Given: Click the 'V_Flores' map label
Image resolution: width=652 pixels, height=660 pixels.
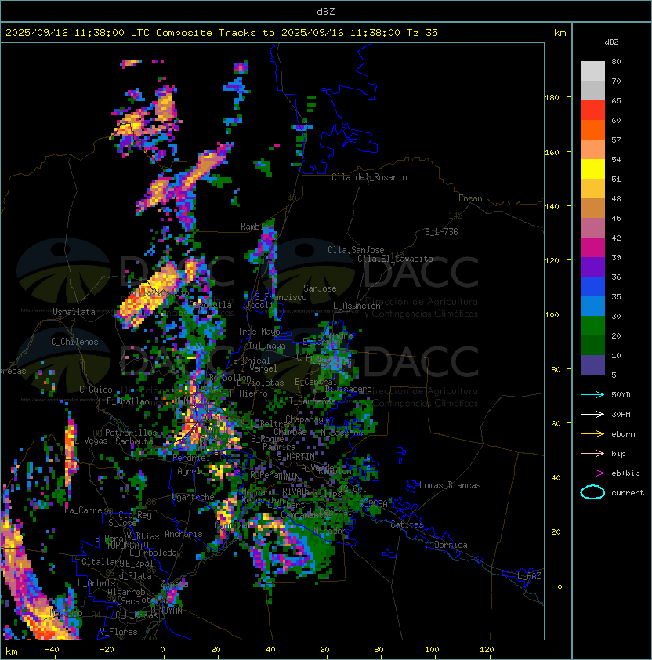Looking at the screenshot, I should [x=118, y=632].
